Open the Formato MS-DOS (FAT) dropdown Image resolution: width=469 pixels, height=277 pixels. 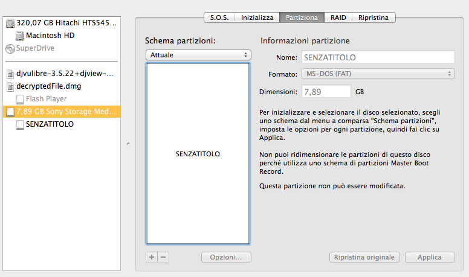coord(378,74)
